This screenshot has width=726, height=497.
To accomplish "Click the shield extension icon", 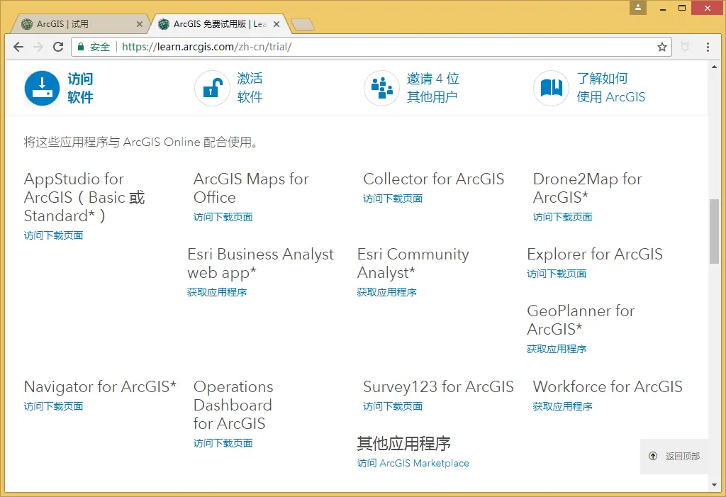I will (x=685, y=47).
